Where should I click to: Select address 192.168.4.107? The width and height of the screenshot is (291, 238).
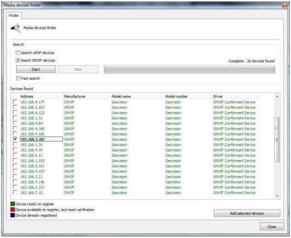click(x=32, y=172)
